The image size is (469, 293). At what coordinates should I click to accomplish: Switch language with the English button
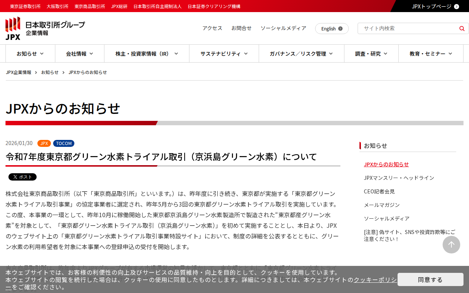pyautogui.click(x=332, y=29)
